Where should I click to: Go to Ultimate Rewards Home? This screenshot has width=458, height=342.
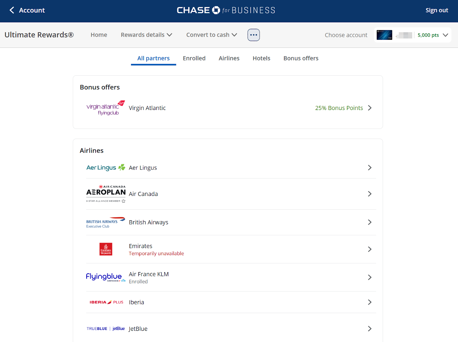99,35
